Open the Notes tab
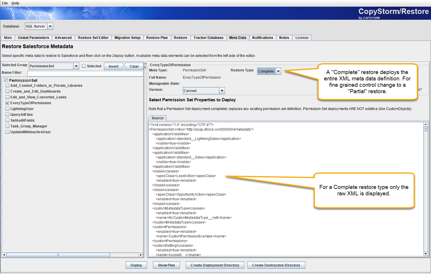Viewport: 431px width, 274px height. click(x=284, y=38)
